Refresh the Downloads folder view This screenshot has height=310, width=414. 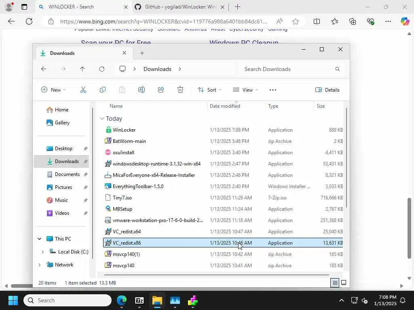(x=101, y=69)
